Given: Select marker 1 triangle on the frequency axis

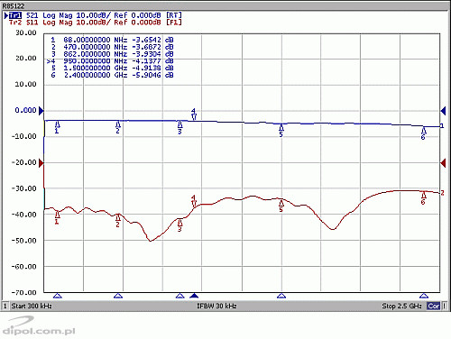Looking at the screenshot, I should 58,296.
